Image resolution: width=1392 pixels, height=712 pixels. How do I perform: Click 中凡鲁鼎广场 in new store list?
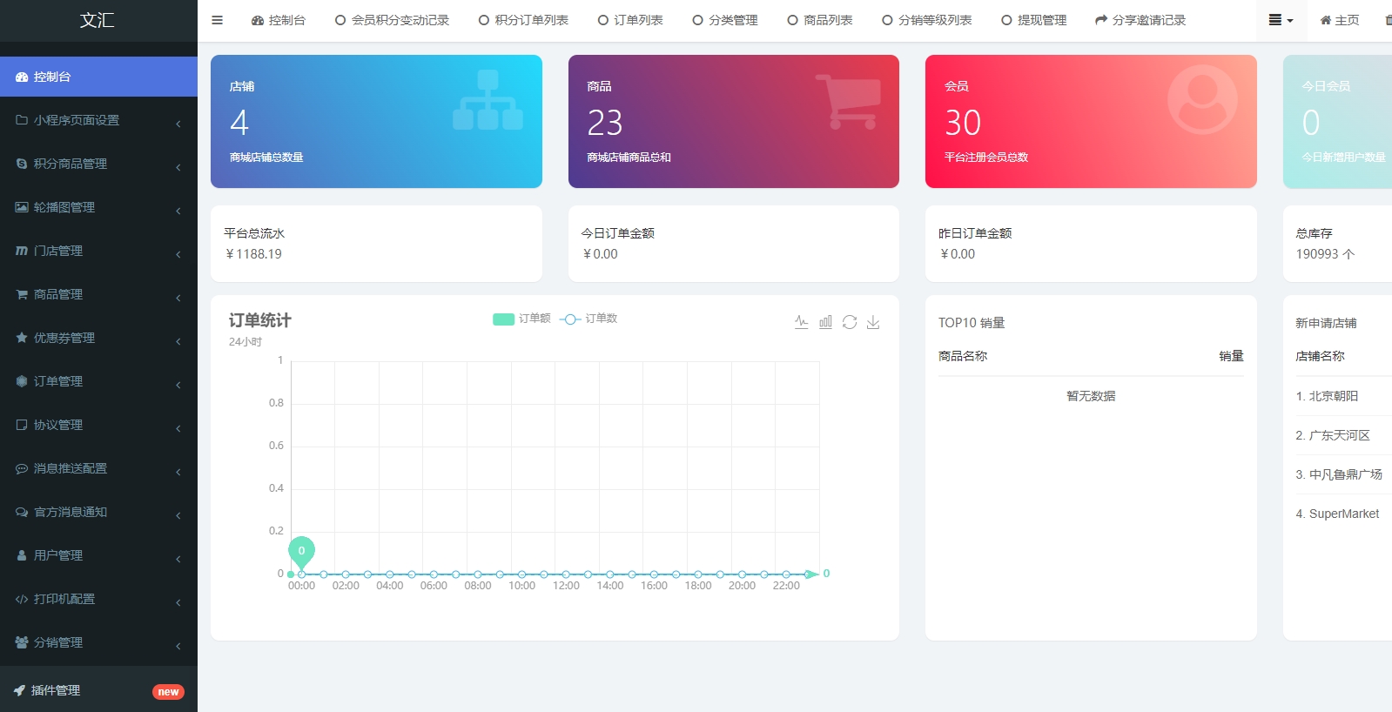[1346, 474]
